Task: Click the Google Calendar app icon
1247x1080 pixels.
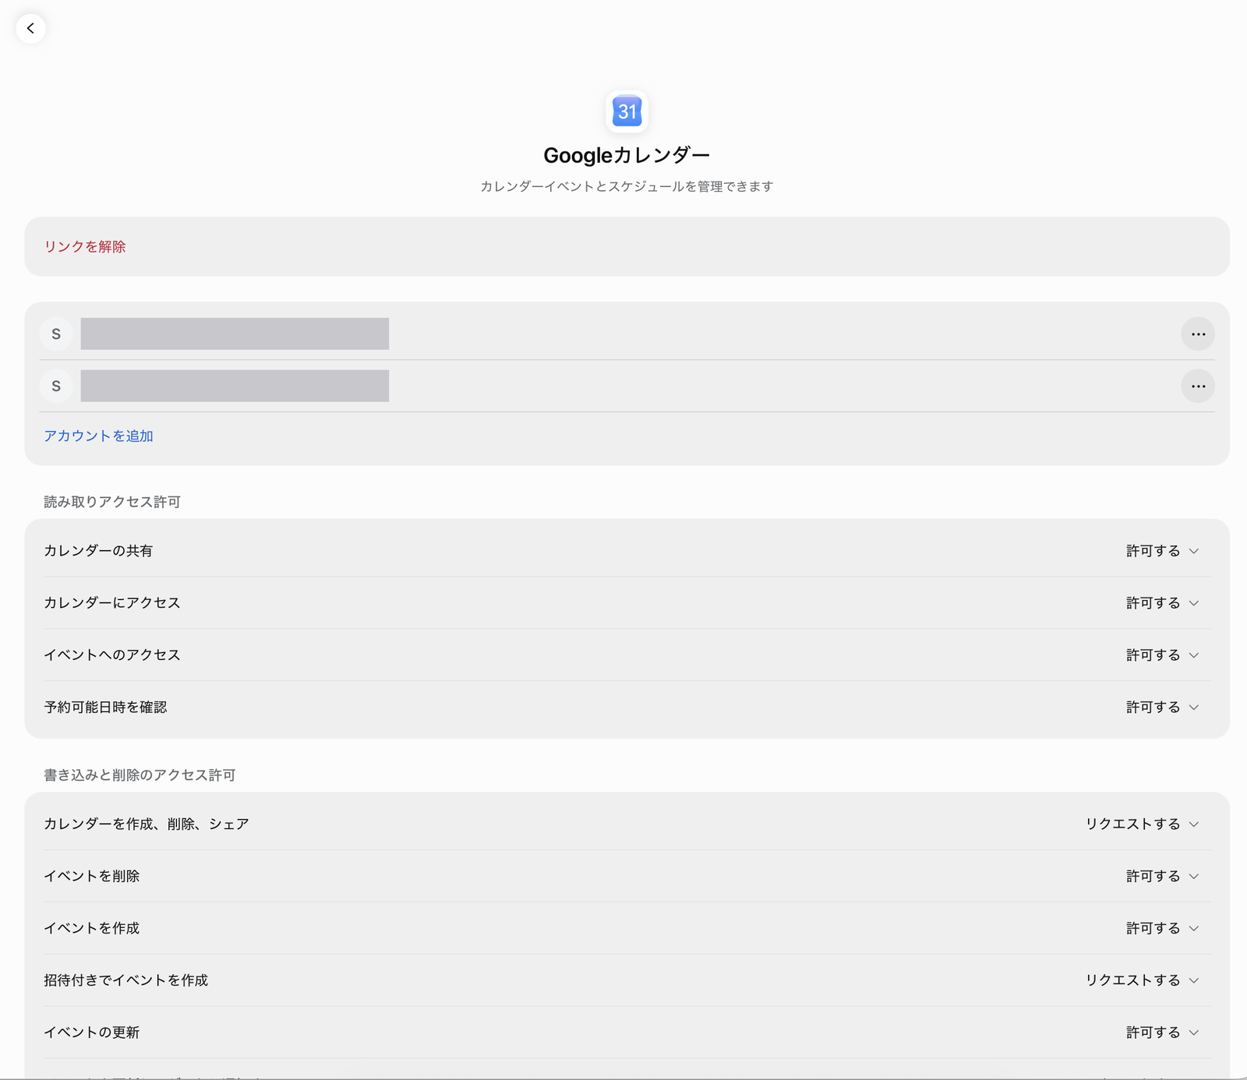Action: coord(627,111)
